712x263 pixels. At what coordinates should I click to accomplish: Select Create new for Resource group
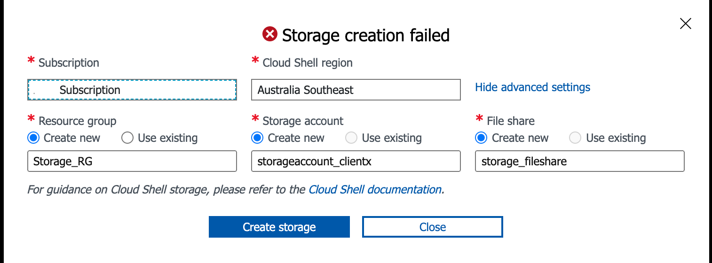[x=33, y=138]
